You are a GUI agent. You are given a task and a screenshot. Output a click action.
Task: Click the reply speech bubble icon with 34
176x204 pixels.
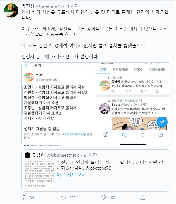[24, 198]
